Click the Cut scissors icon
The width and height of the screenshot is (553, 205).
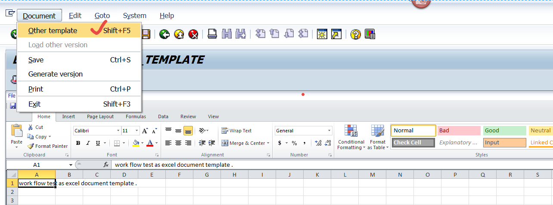point(31,127)
